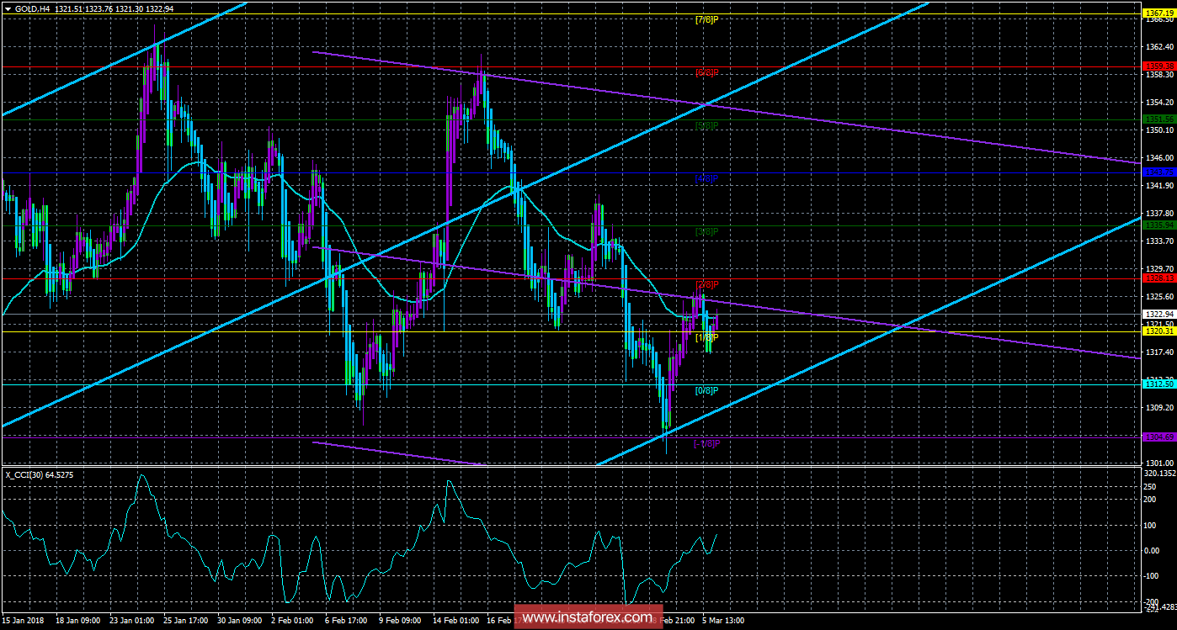Click the [3/8]P Murray level label
The image size is (1177, 630).
tap(706, 231)
